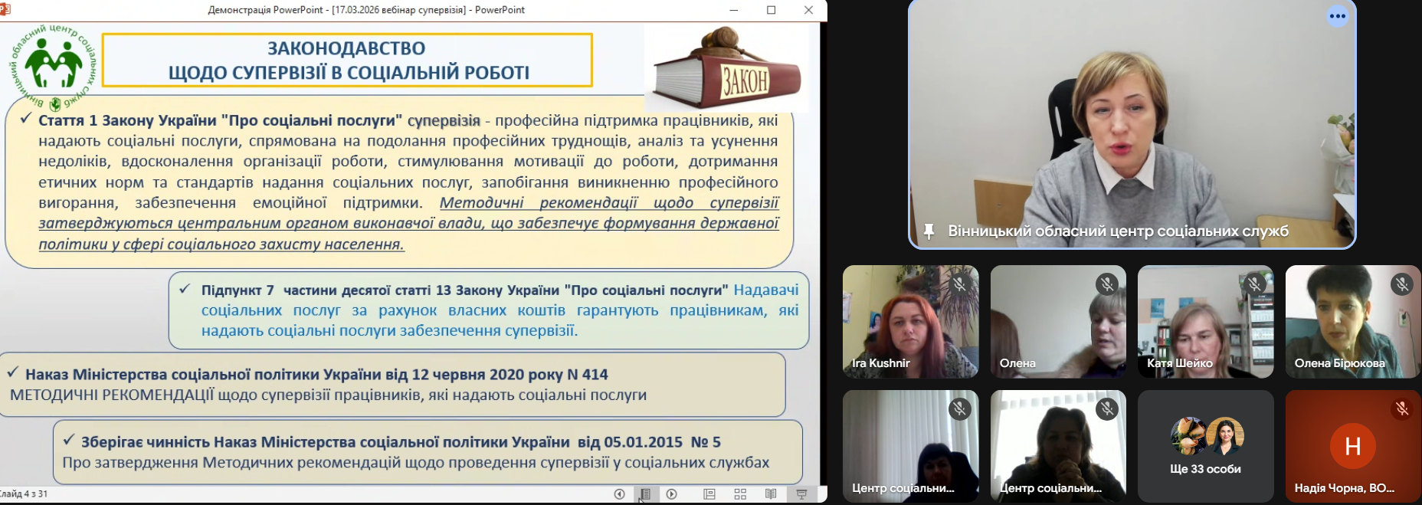The width and height of the screenshot is (1422, 505).
Task: Open the see-all-slides icon in status bar
Action: (645, 494)
